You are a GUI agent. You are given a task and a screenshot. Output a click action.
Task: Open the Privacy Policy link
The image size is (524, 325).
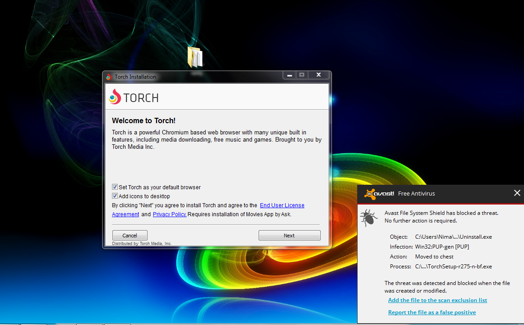point(170,214)
